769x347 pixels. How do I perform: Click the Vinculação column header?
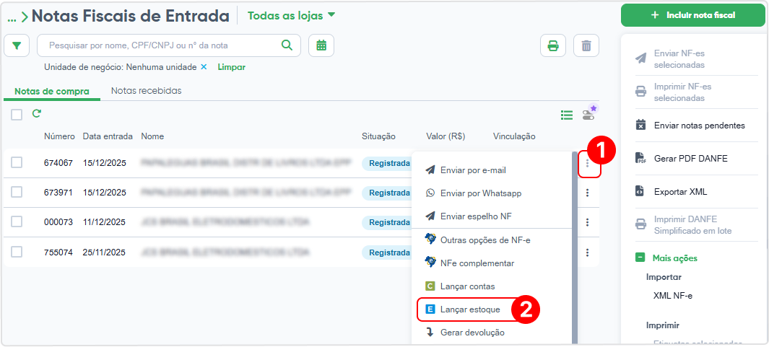(x=514, y=136)
